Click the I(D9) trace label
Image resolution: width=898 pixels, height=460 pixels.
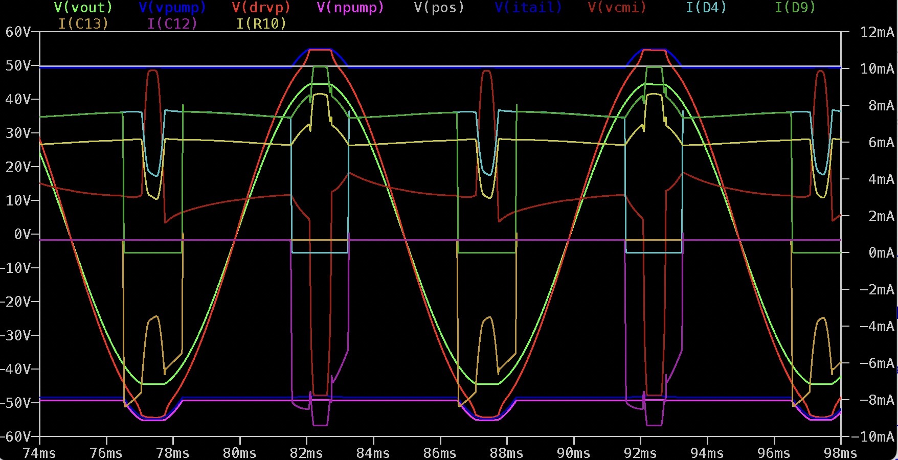tap(795, 8)
